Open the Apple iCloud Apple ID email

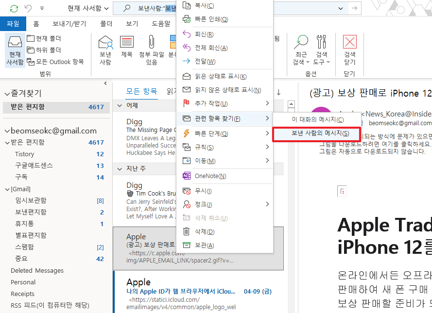[198, 292]
